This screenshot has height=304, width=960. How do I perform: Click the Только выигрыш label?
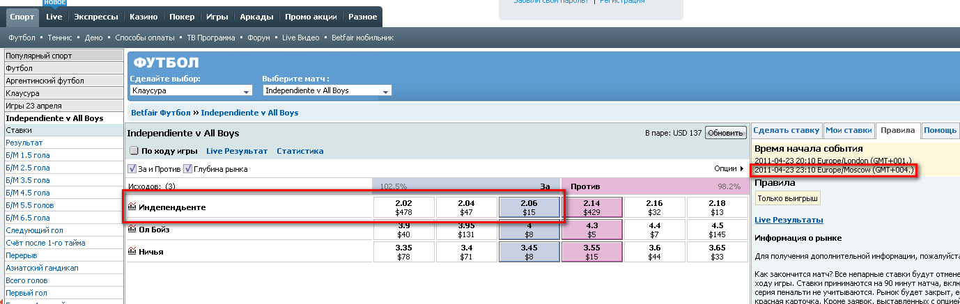pyautogui.click(x=787, y=198)
